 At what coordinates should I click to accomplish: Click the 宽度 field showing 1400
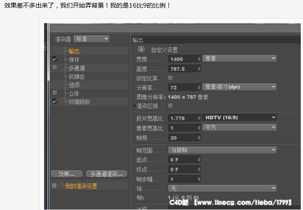pyautogui.click(x=183, y=59)
